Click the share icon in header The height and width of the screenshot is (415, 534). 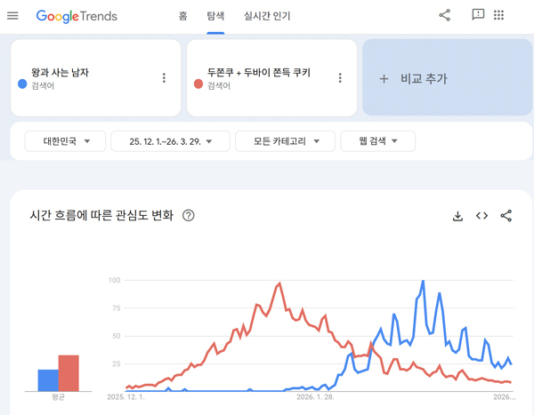(x=445, y=15)
